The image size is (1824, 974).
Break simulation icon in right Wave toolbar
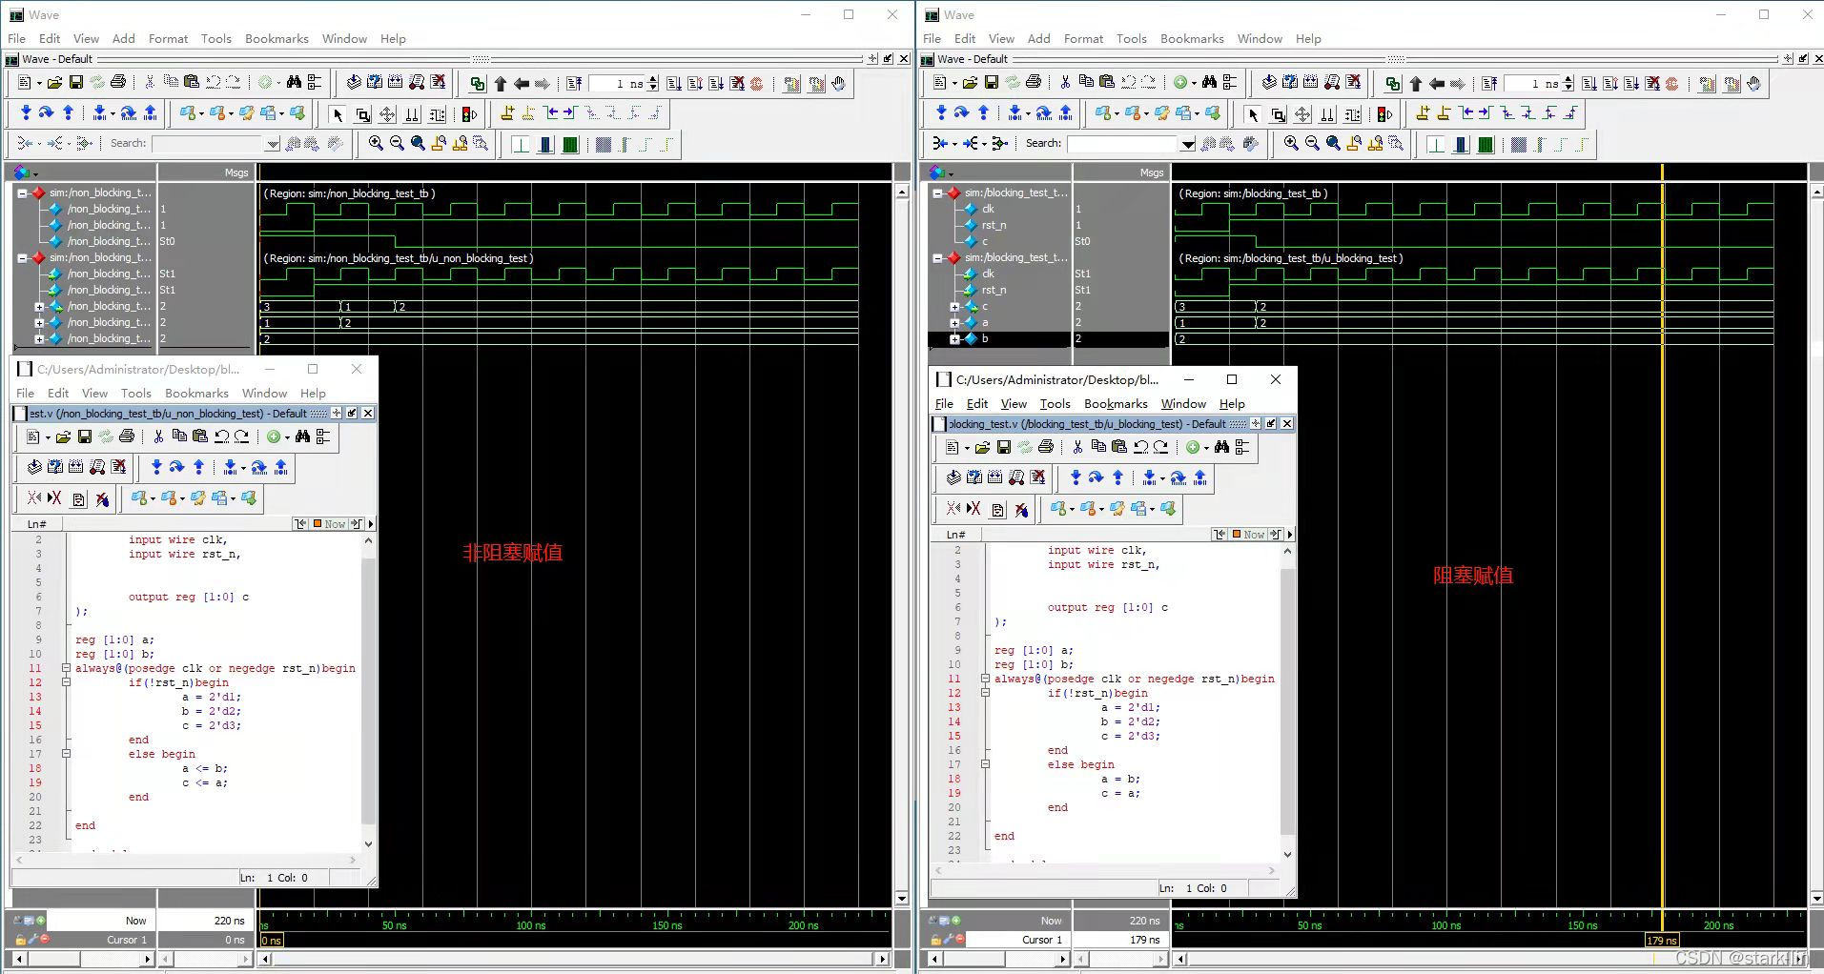pyautogui.click(x=1653, y=83)
